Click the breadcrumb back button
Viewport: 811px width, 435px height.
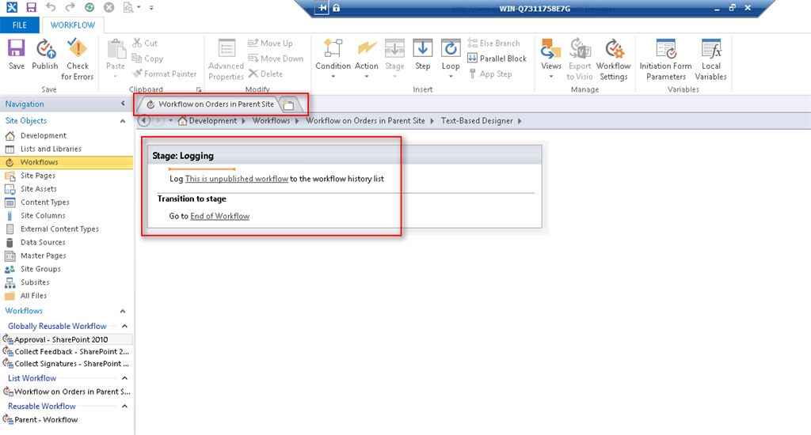(x=144, y=121)
